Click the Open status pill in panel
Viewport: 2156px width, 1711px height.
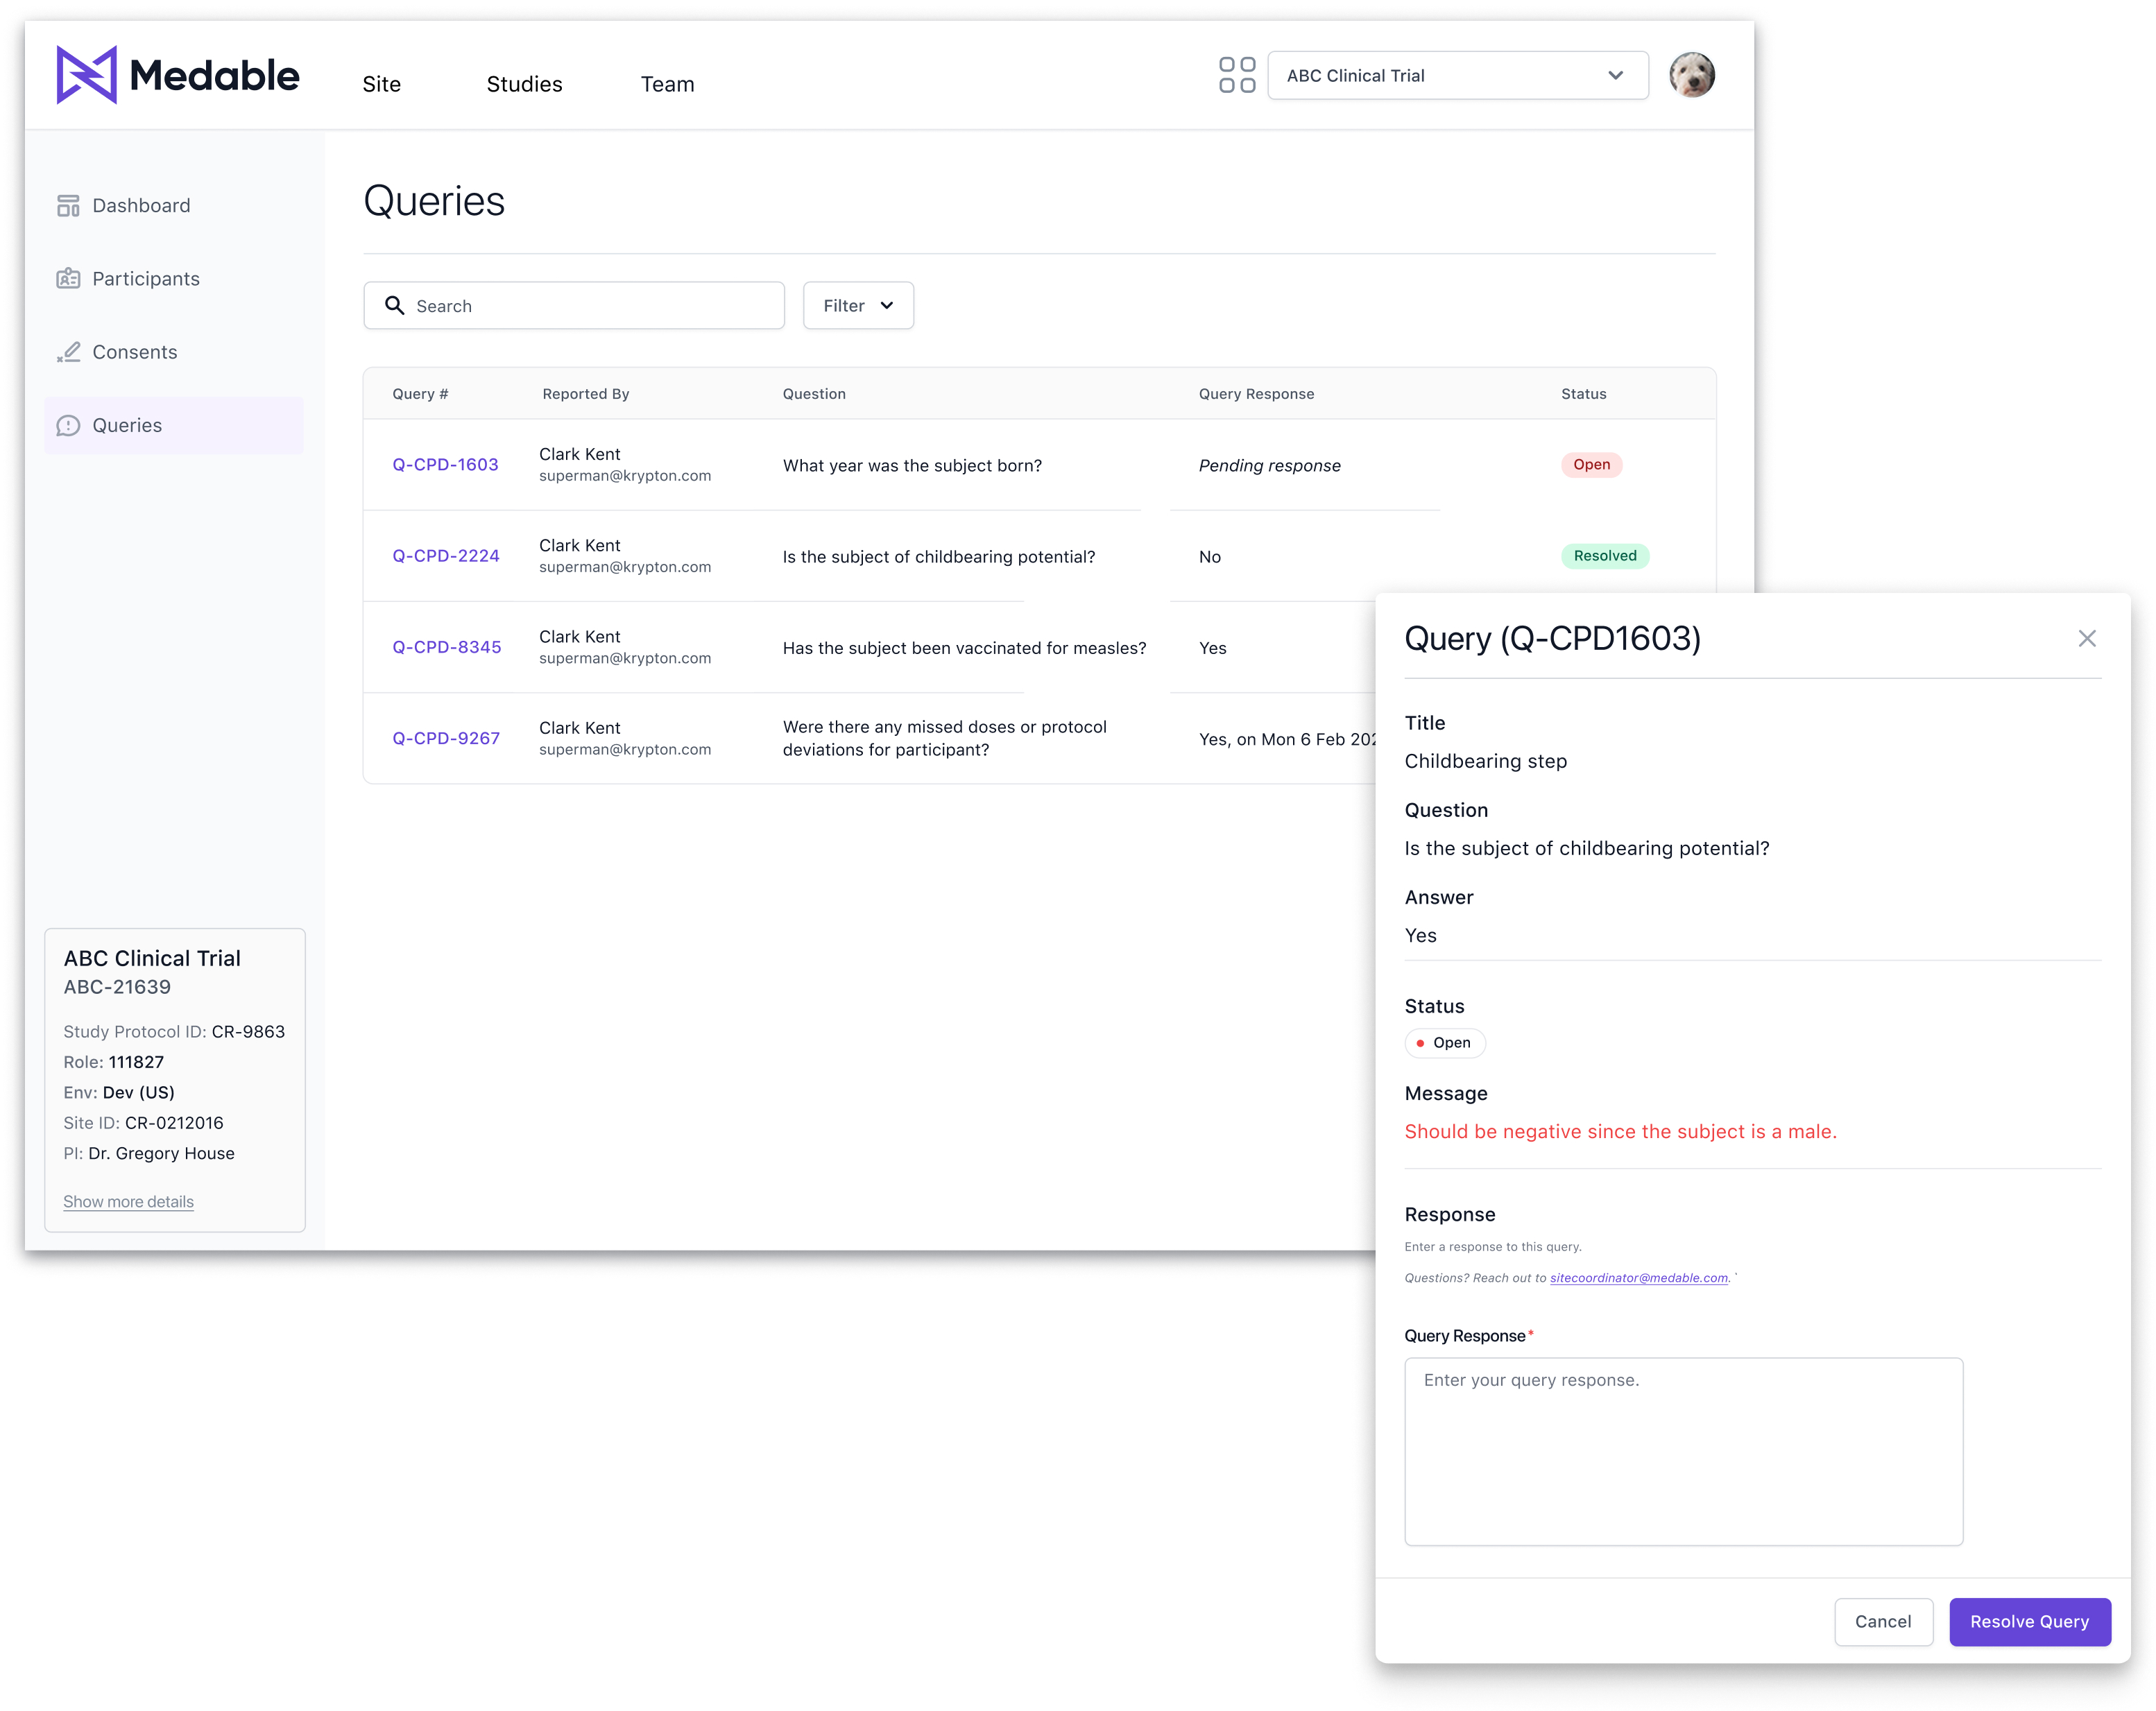coord(1444,1043)
